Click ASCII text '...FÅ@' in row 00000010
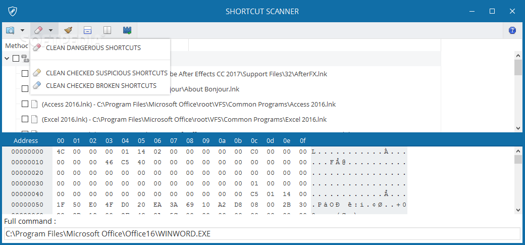 pyautogui.click(x=329, y=162)
